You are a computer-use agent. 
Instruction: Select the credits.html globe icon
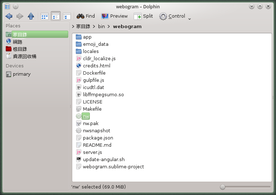point(78,66)
